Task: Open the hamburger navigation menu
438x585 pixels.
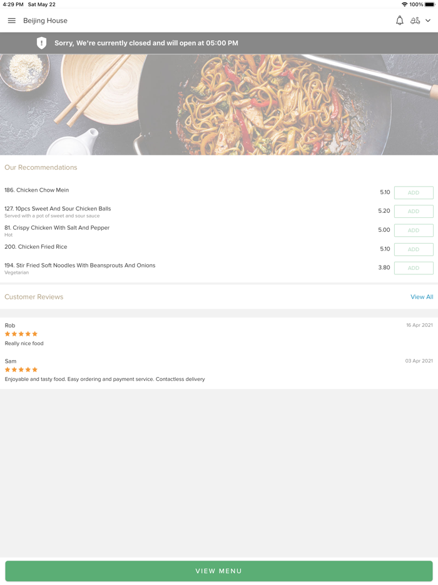Action: [x=11, y=21]
